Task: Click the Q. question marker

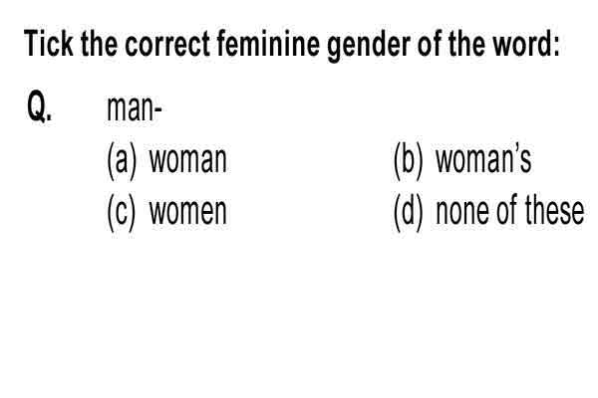Action: 39,106
